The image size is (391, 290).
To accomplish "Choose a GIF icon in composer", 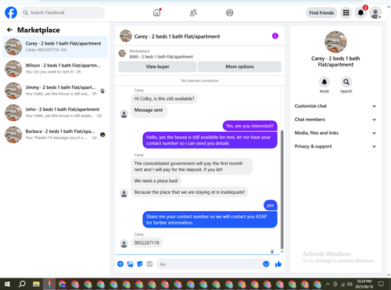I will [x=149, y=264].
